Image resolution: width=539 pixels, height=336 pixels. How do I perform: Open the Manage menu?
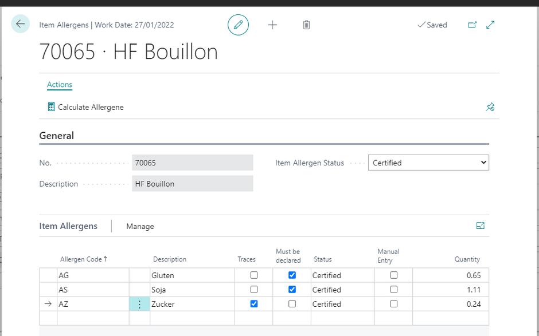click(140, 227)
